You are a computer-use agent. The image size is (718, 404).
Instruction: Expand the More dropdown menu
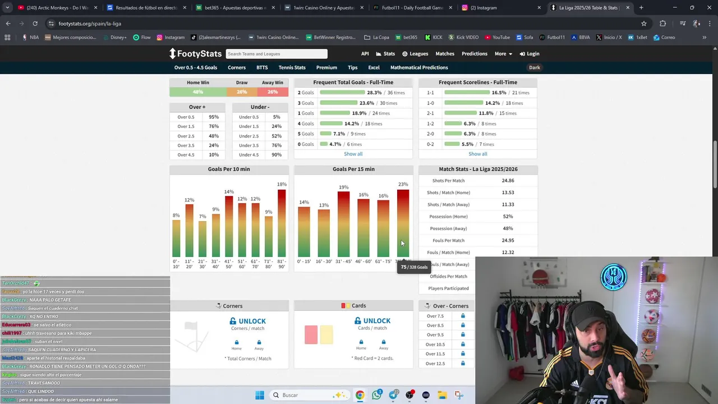[x=503, y=54]
